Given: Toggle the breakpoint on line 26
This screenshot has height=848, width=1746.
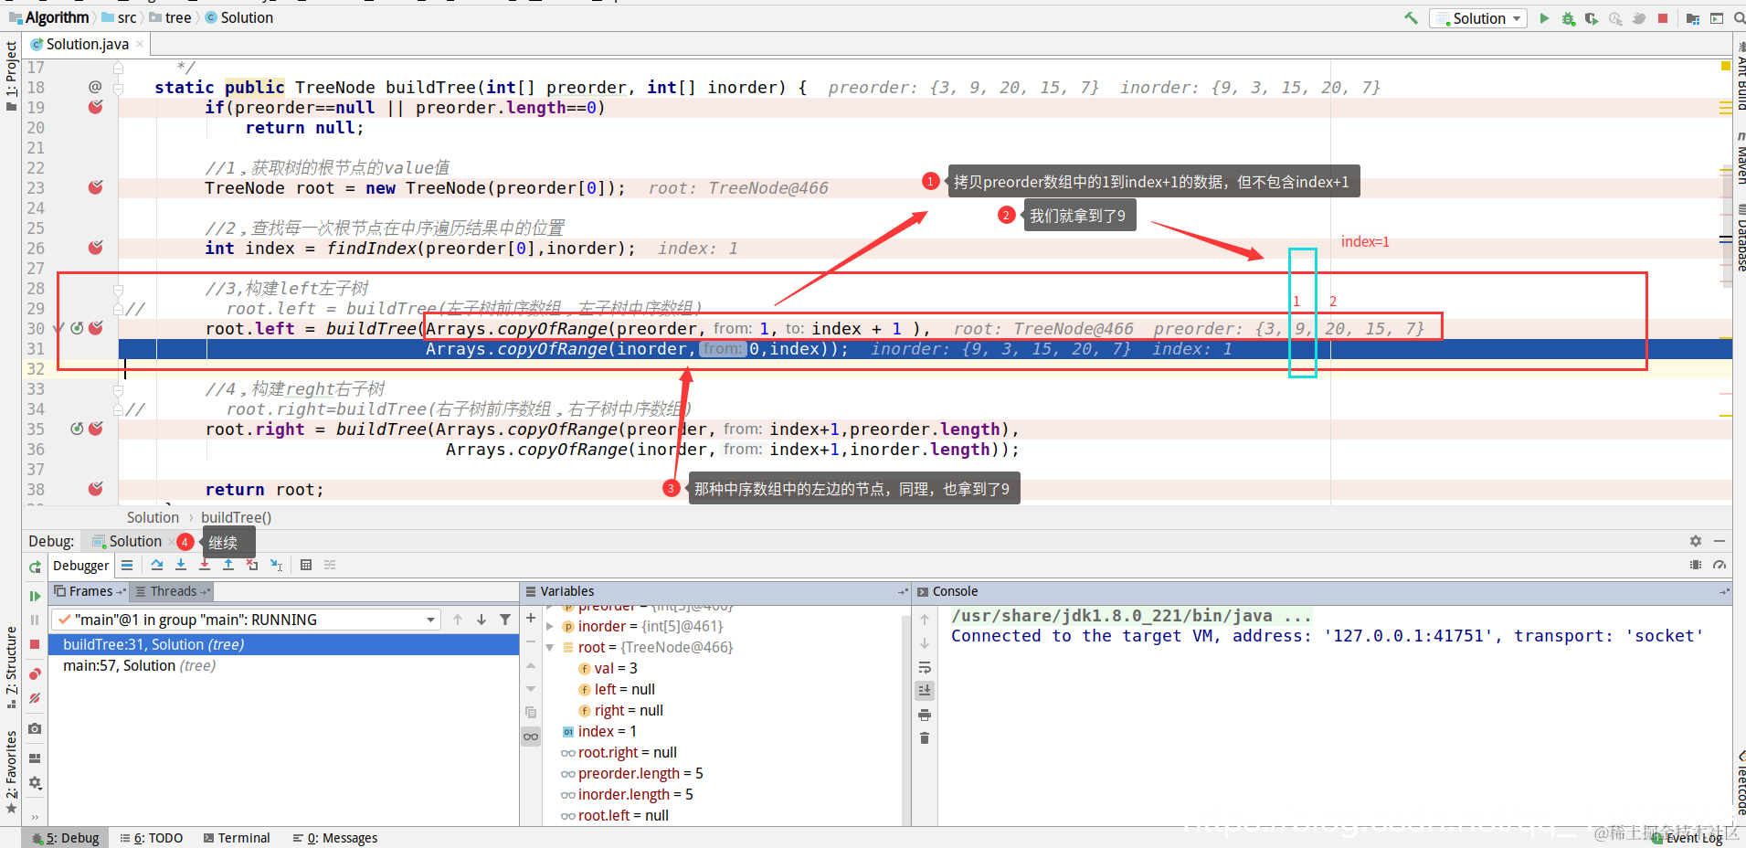Looking at the screenshot, I should pos(95,248).
